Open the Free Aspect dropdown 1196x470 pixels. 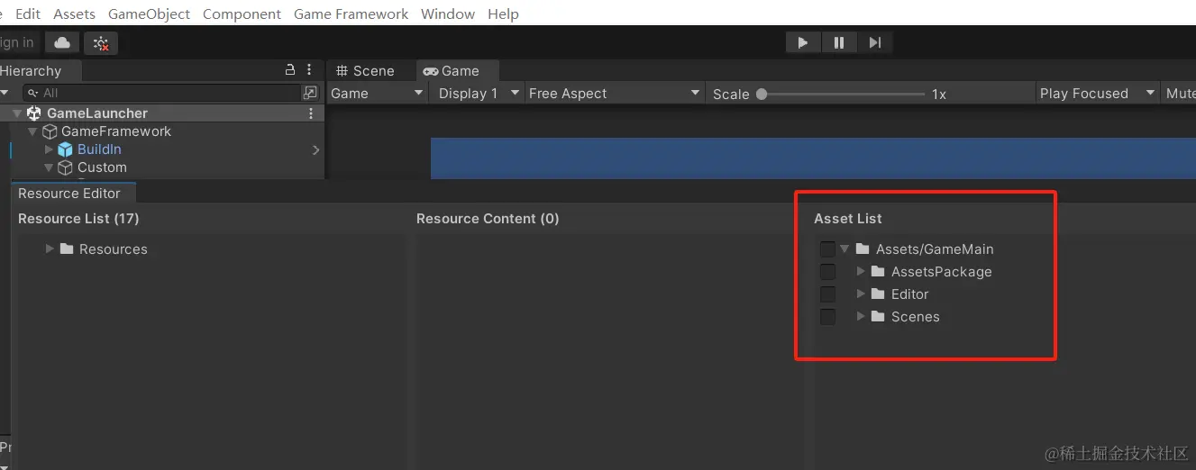tap(615, 93)
